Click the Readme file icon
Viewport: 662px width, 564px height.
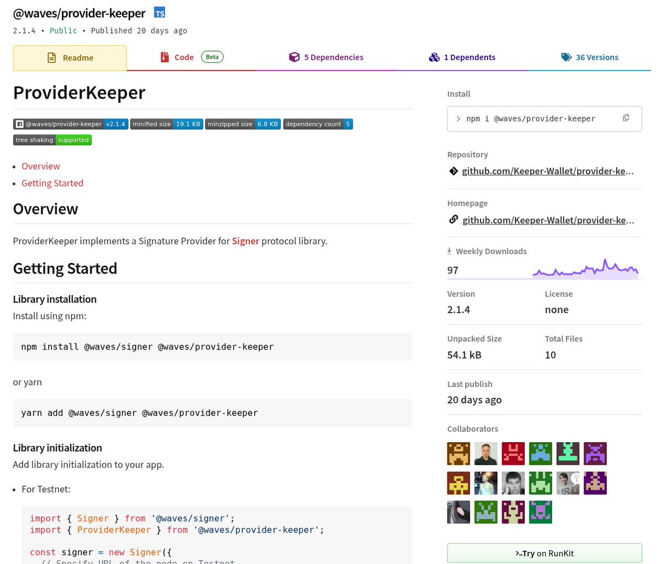[52, 58]
